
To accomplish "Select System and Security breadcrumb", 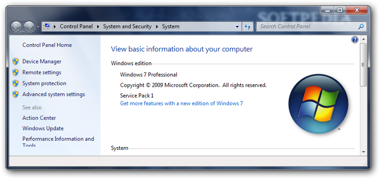I will coord(127,26).
